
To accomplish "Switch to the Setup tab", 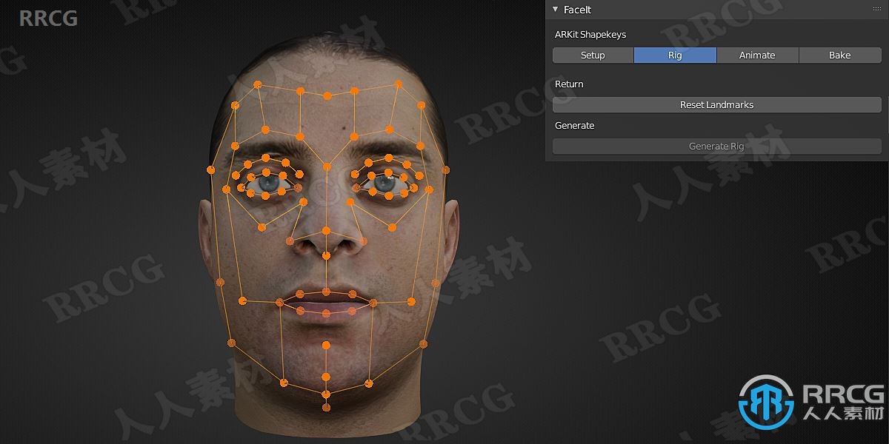I will click(x=593, y=55).
